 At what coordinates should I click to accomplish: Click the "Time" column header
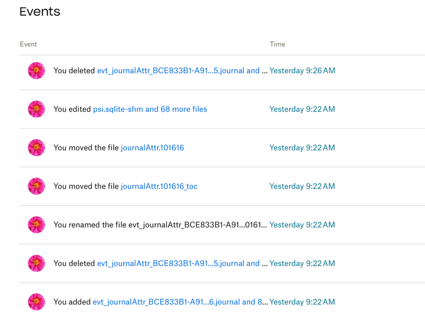277,44
